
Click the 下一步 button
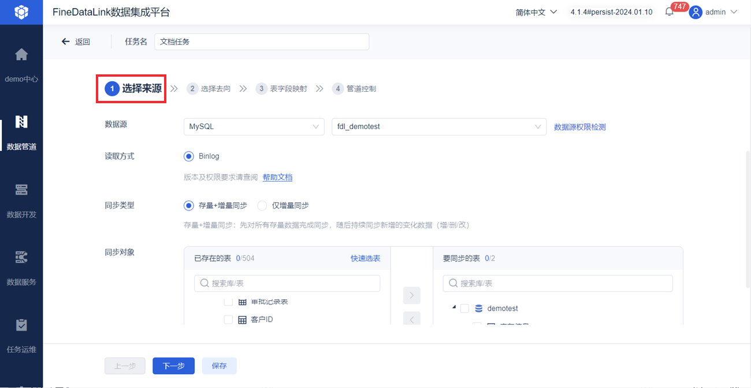(173, 366)
